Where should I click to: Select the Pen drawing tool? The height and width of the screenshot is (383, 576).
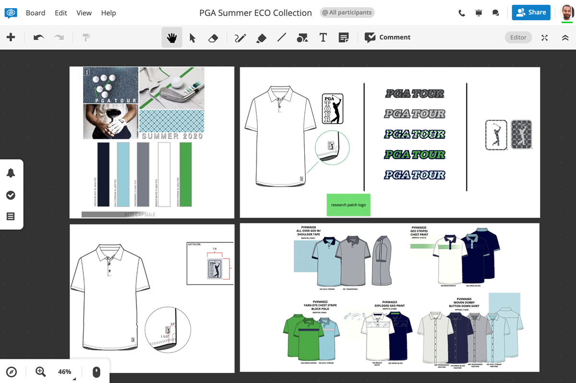(x=240, y=37)
